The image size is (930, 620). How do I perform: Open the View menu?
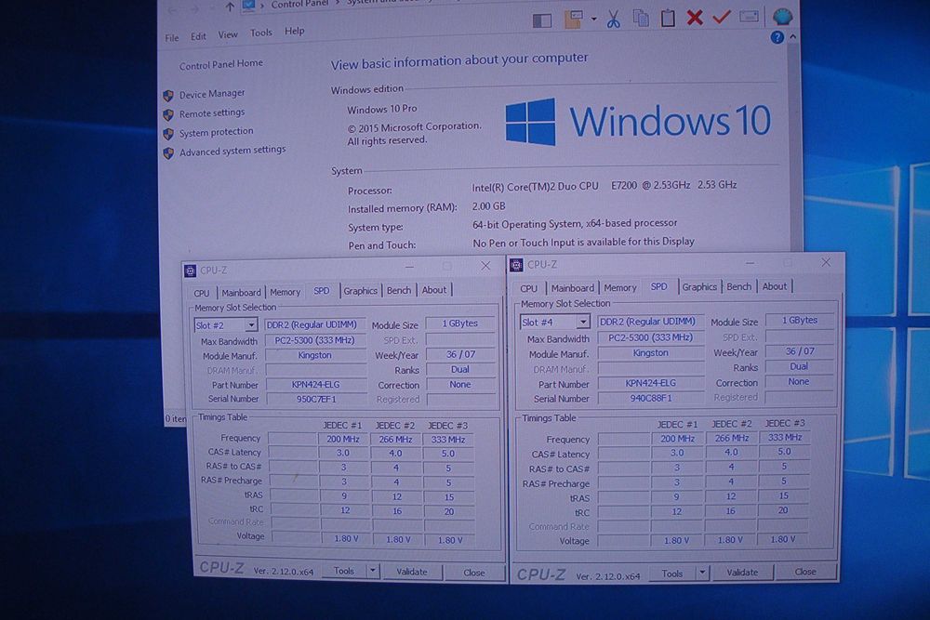coord(228,35)
